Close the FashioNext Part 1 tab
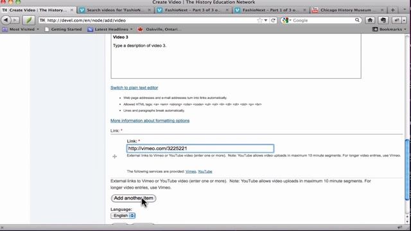 tap(304, 10)
